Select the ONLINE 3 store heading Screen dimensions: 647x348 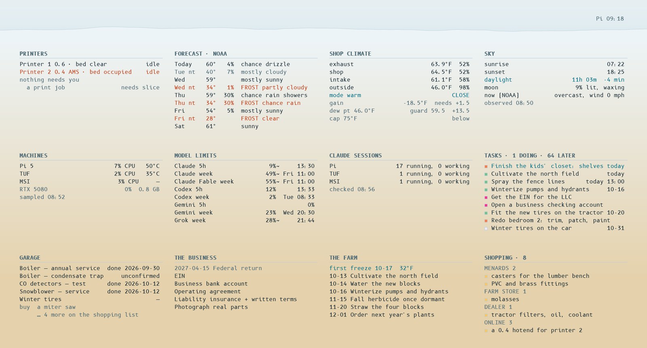pos(498,323)
